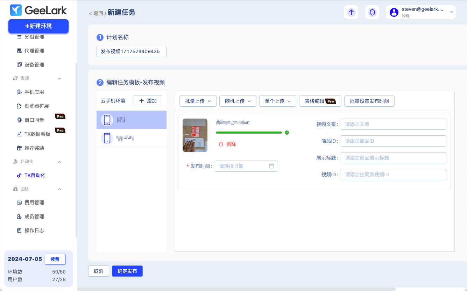Open the 单个上传 dropdown
Image resolution: width=467 pixels, height=291 pixels.
pyautogui.click(x=278, y=101)
